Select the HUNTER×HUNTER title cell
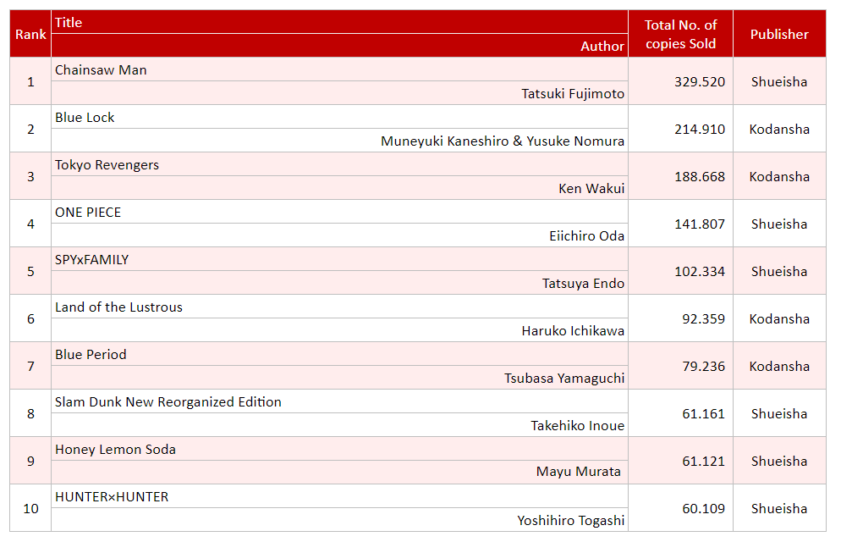This screenshot has height=542, width=852. (x=339, y=495)
